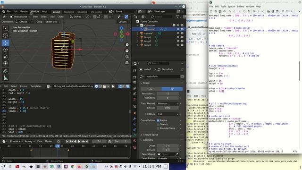Adjust the Offset 0 m field
The image size is (302, 170).
click(168, 146)
